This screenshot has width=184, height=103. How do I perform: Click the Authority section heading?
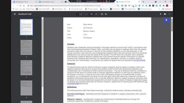point(71,64)
